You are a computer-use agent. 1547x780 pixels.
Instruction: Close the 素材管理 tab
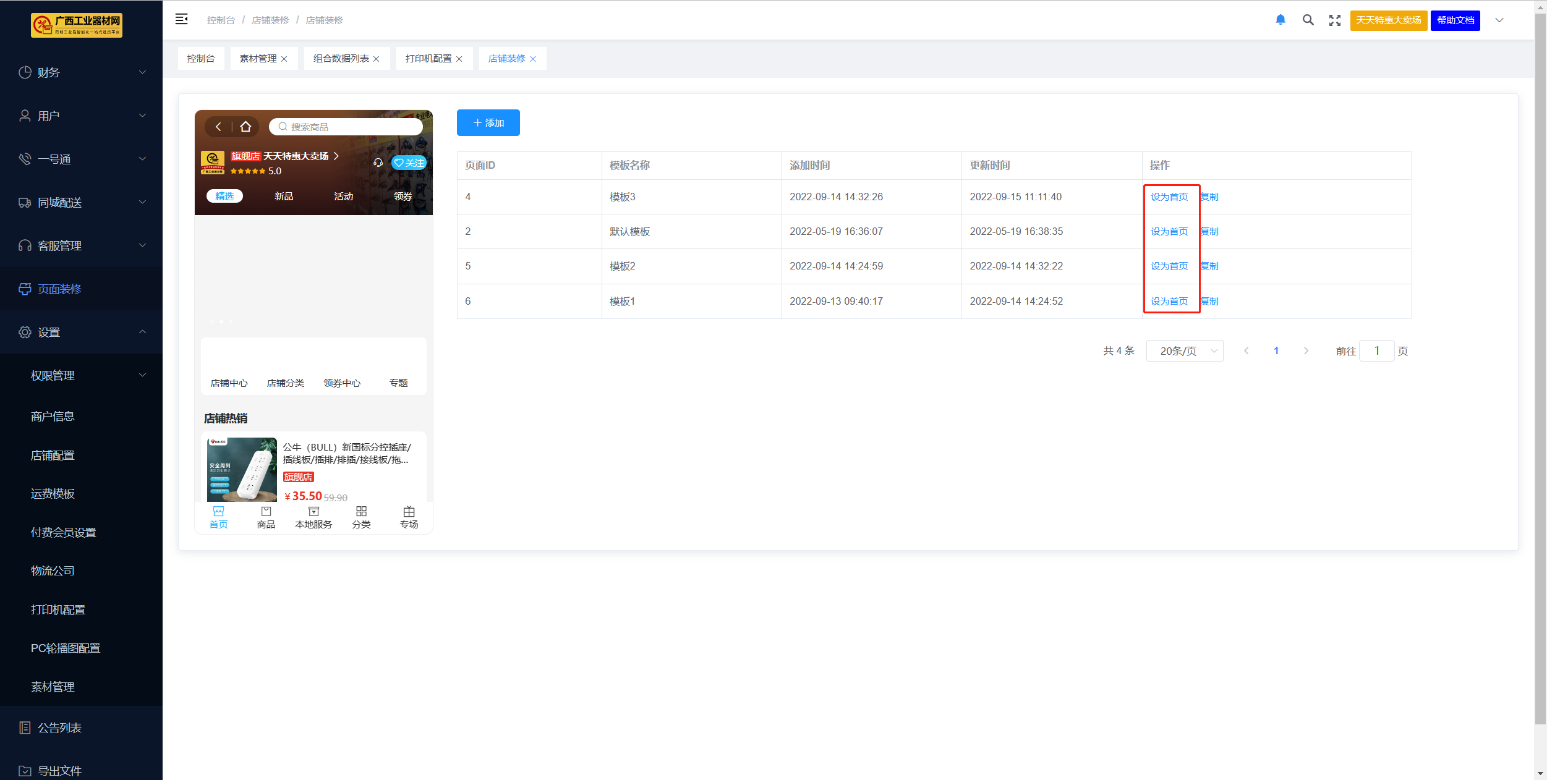[284, 59]
